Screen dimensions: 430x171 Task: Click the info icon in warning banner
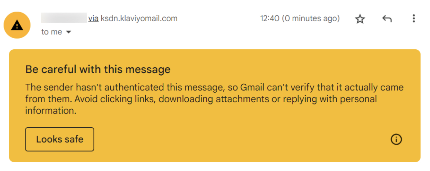pyautogui.click(x=396, y=139)
